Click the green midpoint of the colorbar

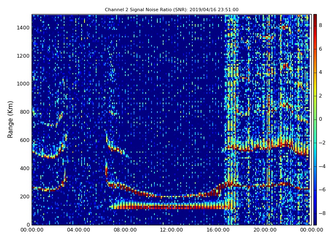coord(315,120)
